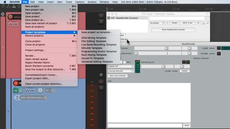Screen dimensions: 230x129
Task: Toggle VST ReaNINJAM enabled checkbox
Action: (109, 18)
